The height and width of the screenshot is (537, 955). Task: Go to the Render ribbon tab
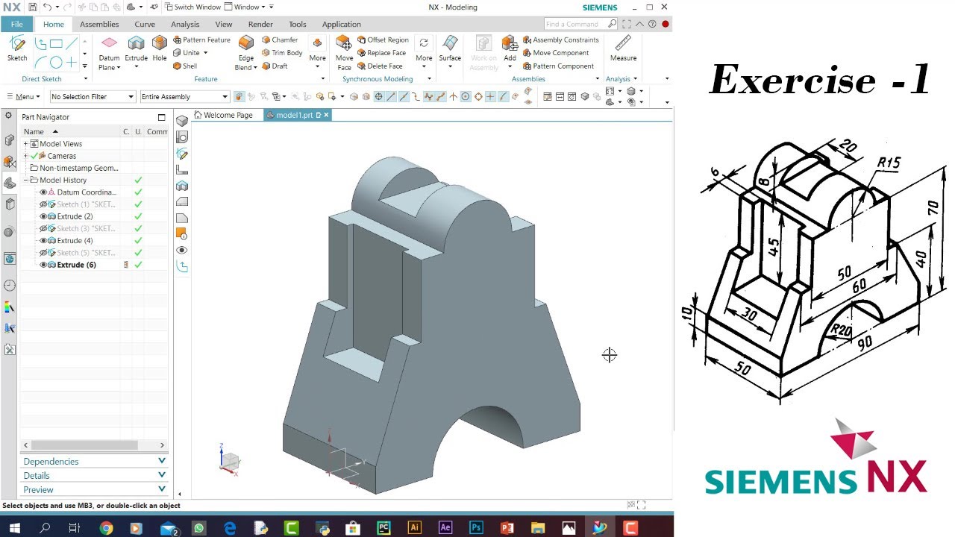[x=260, y=24]
